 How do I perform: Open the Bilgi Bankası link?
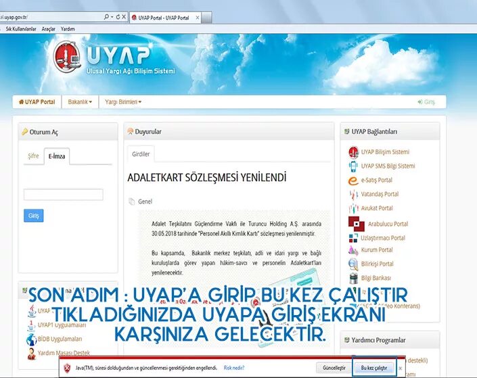[376, 278]
